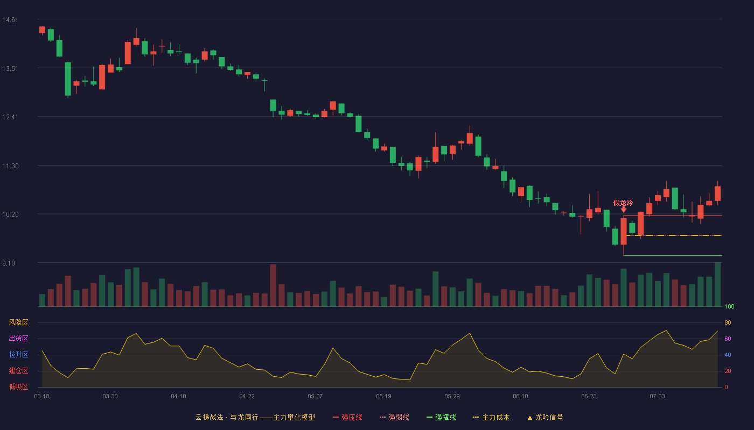Click the 05-29 date axis label
Image resolution: width=754 pixels, height=430 pixels.
452,396
